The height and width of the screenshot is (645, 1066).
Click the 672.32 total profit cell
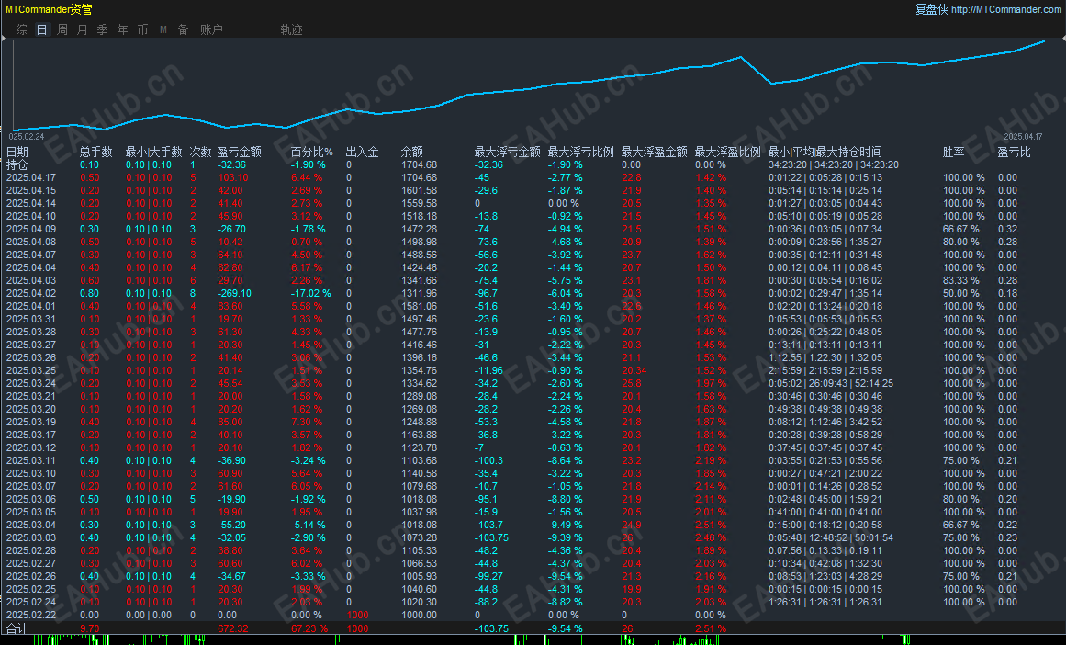233,628
